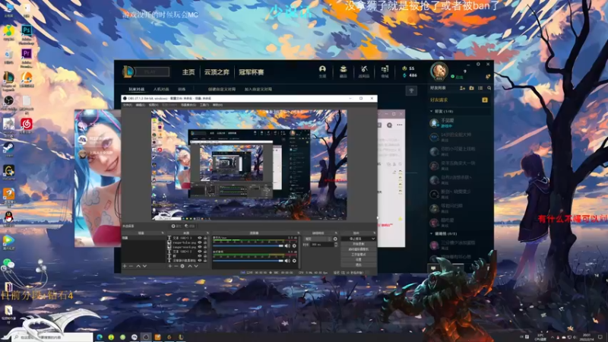Click 加入自定义对局 link
Viewport: 608px width, 342px height.
pos(258,89)
